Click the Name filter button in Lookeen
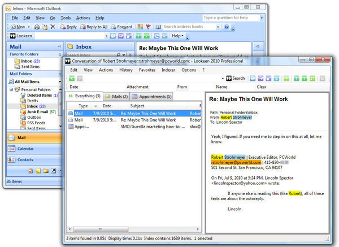 click(221, 87)
